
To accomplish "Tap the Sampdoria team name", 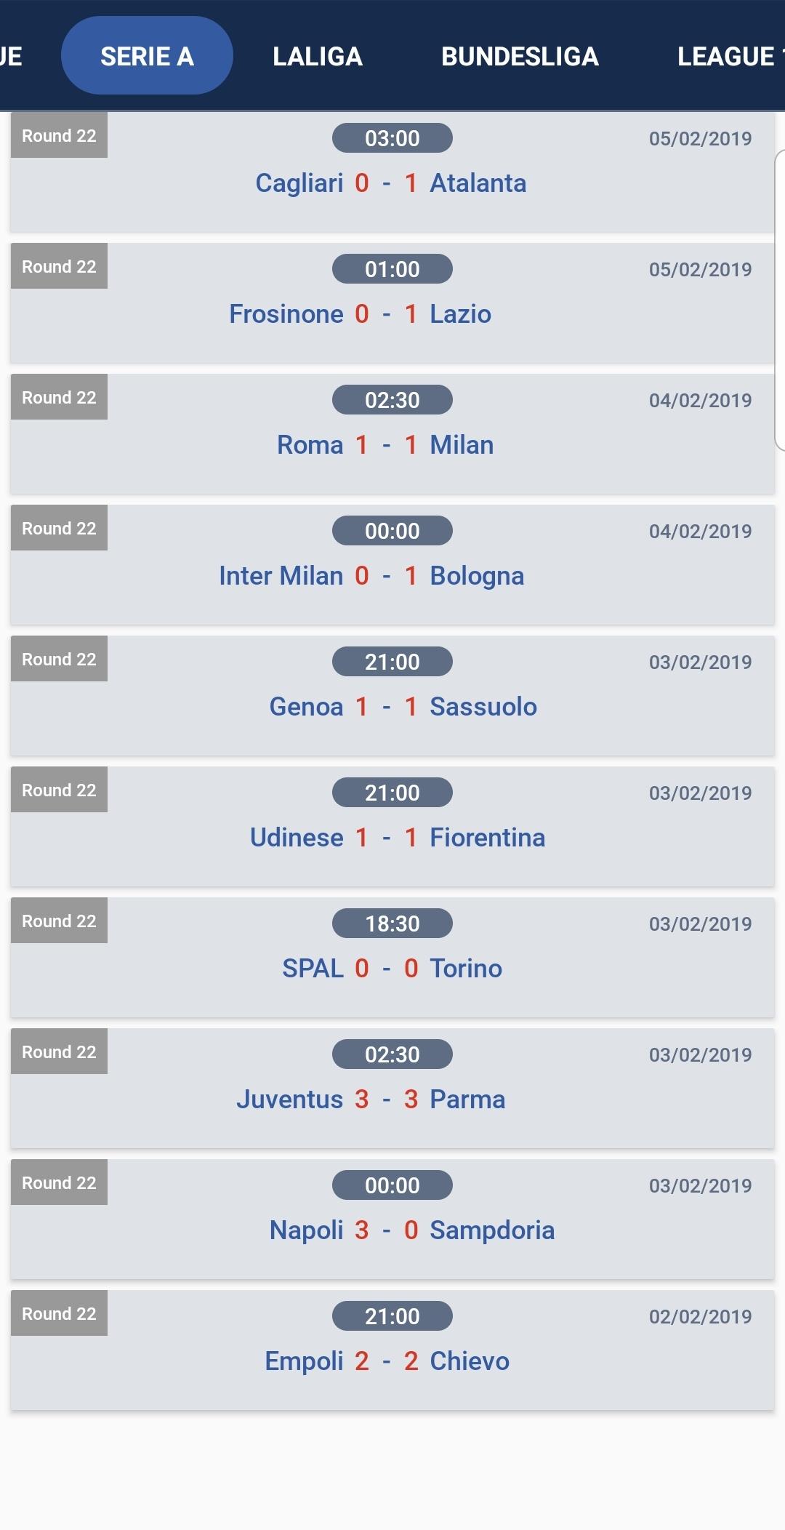I will (492, 1230).
